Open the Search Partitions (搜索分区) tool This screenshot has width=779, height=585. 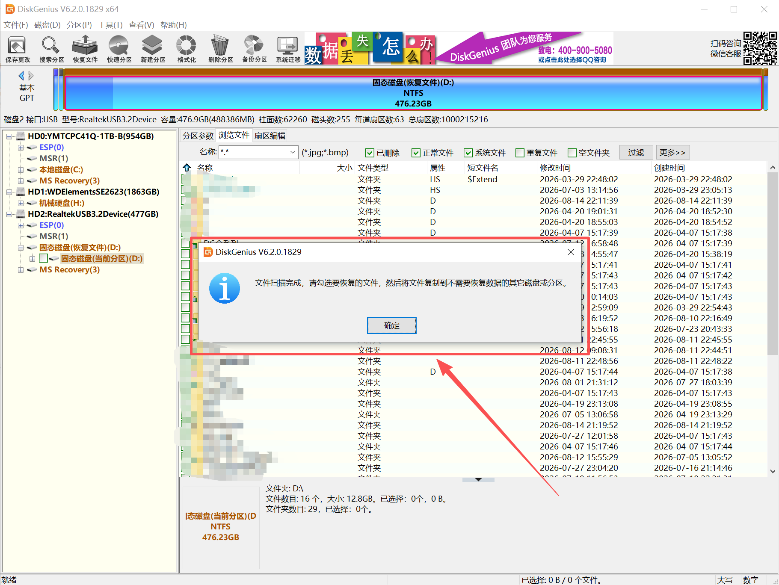click(51, 49)
